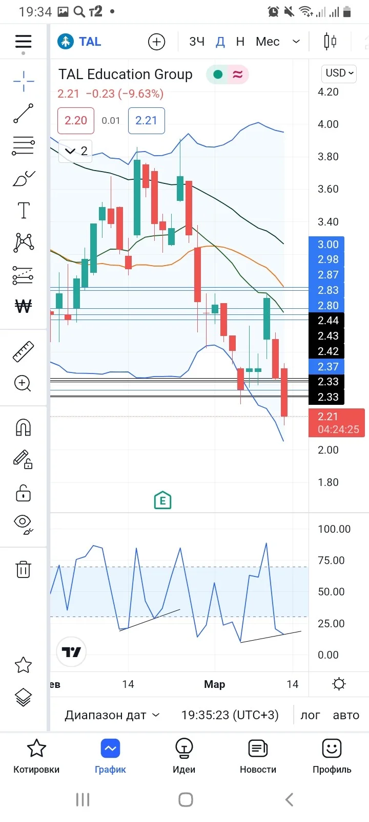Tap Android home button
This screenshot has height=822, width=369.
pos(186,799)
